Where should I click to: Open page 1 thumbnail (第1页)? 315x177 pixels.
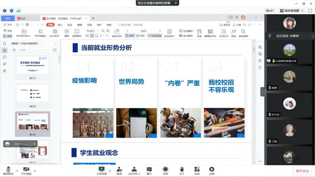coord(33,65)
